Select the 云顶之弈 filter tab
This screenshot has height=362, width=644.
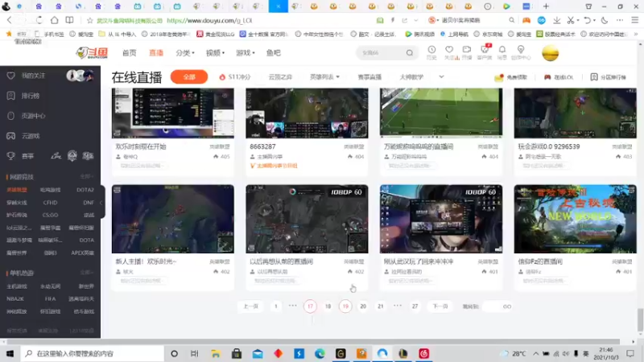280,77
